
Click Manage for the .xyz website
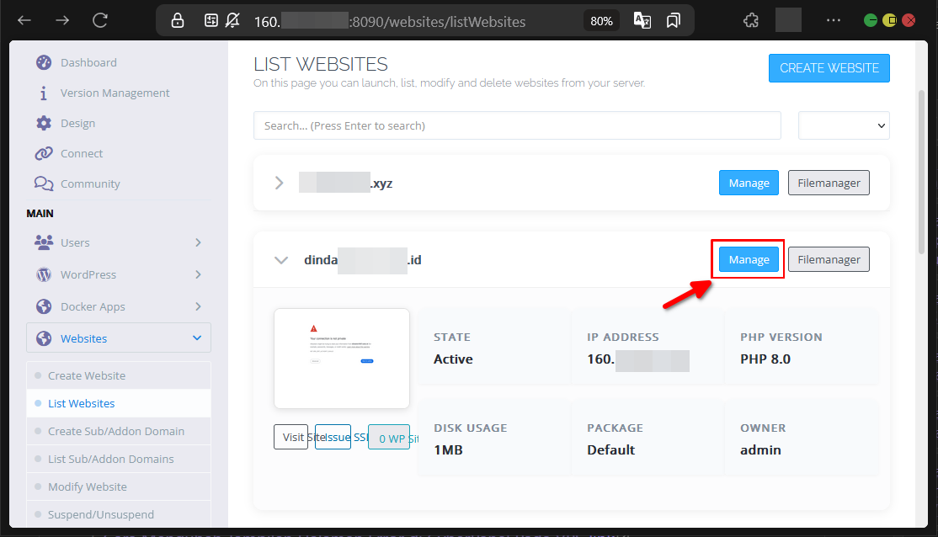click(x=749, y=183)
